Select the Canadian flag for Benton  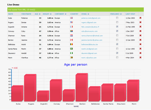(71, 40)
